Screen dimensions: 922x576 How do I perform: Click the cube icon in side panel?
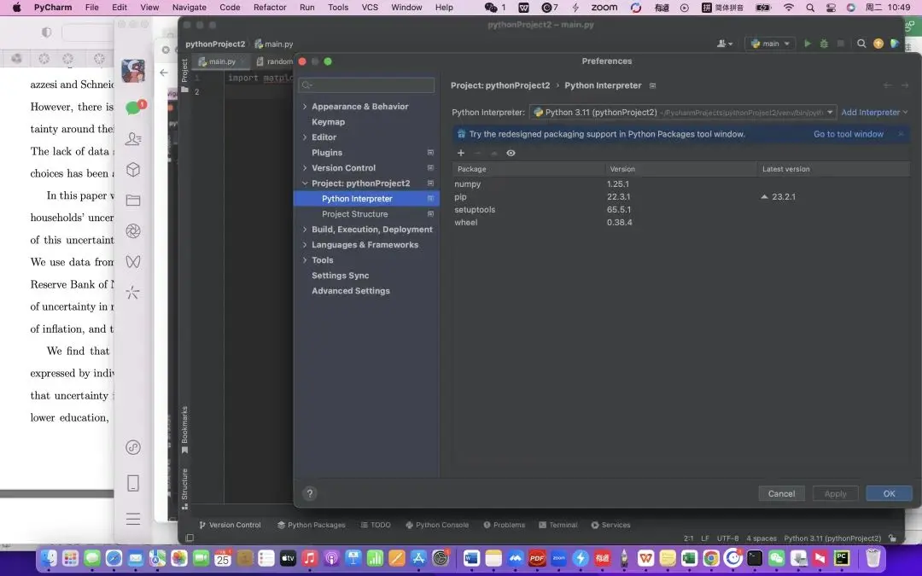133,169
